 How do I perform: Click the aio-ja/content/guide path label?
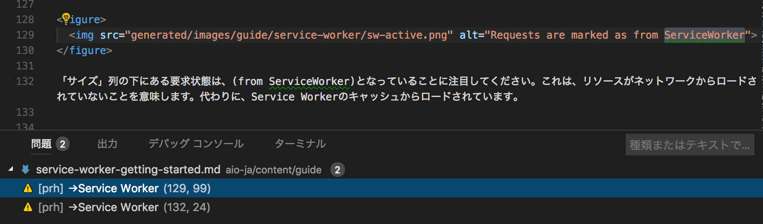click(x=274, y=170)
